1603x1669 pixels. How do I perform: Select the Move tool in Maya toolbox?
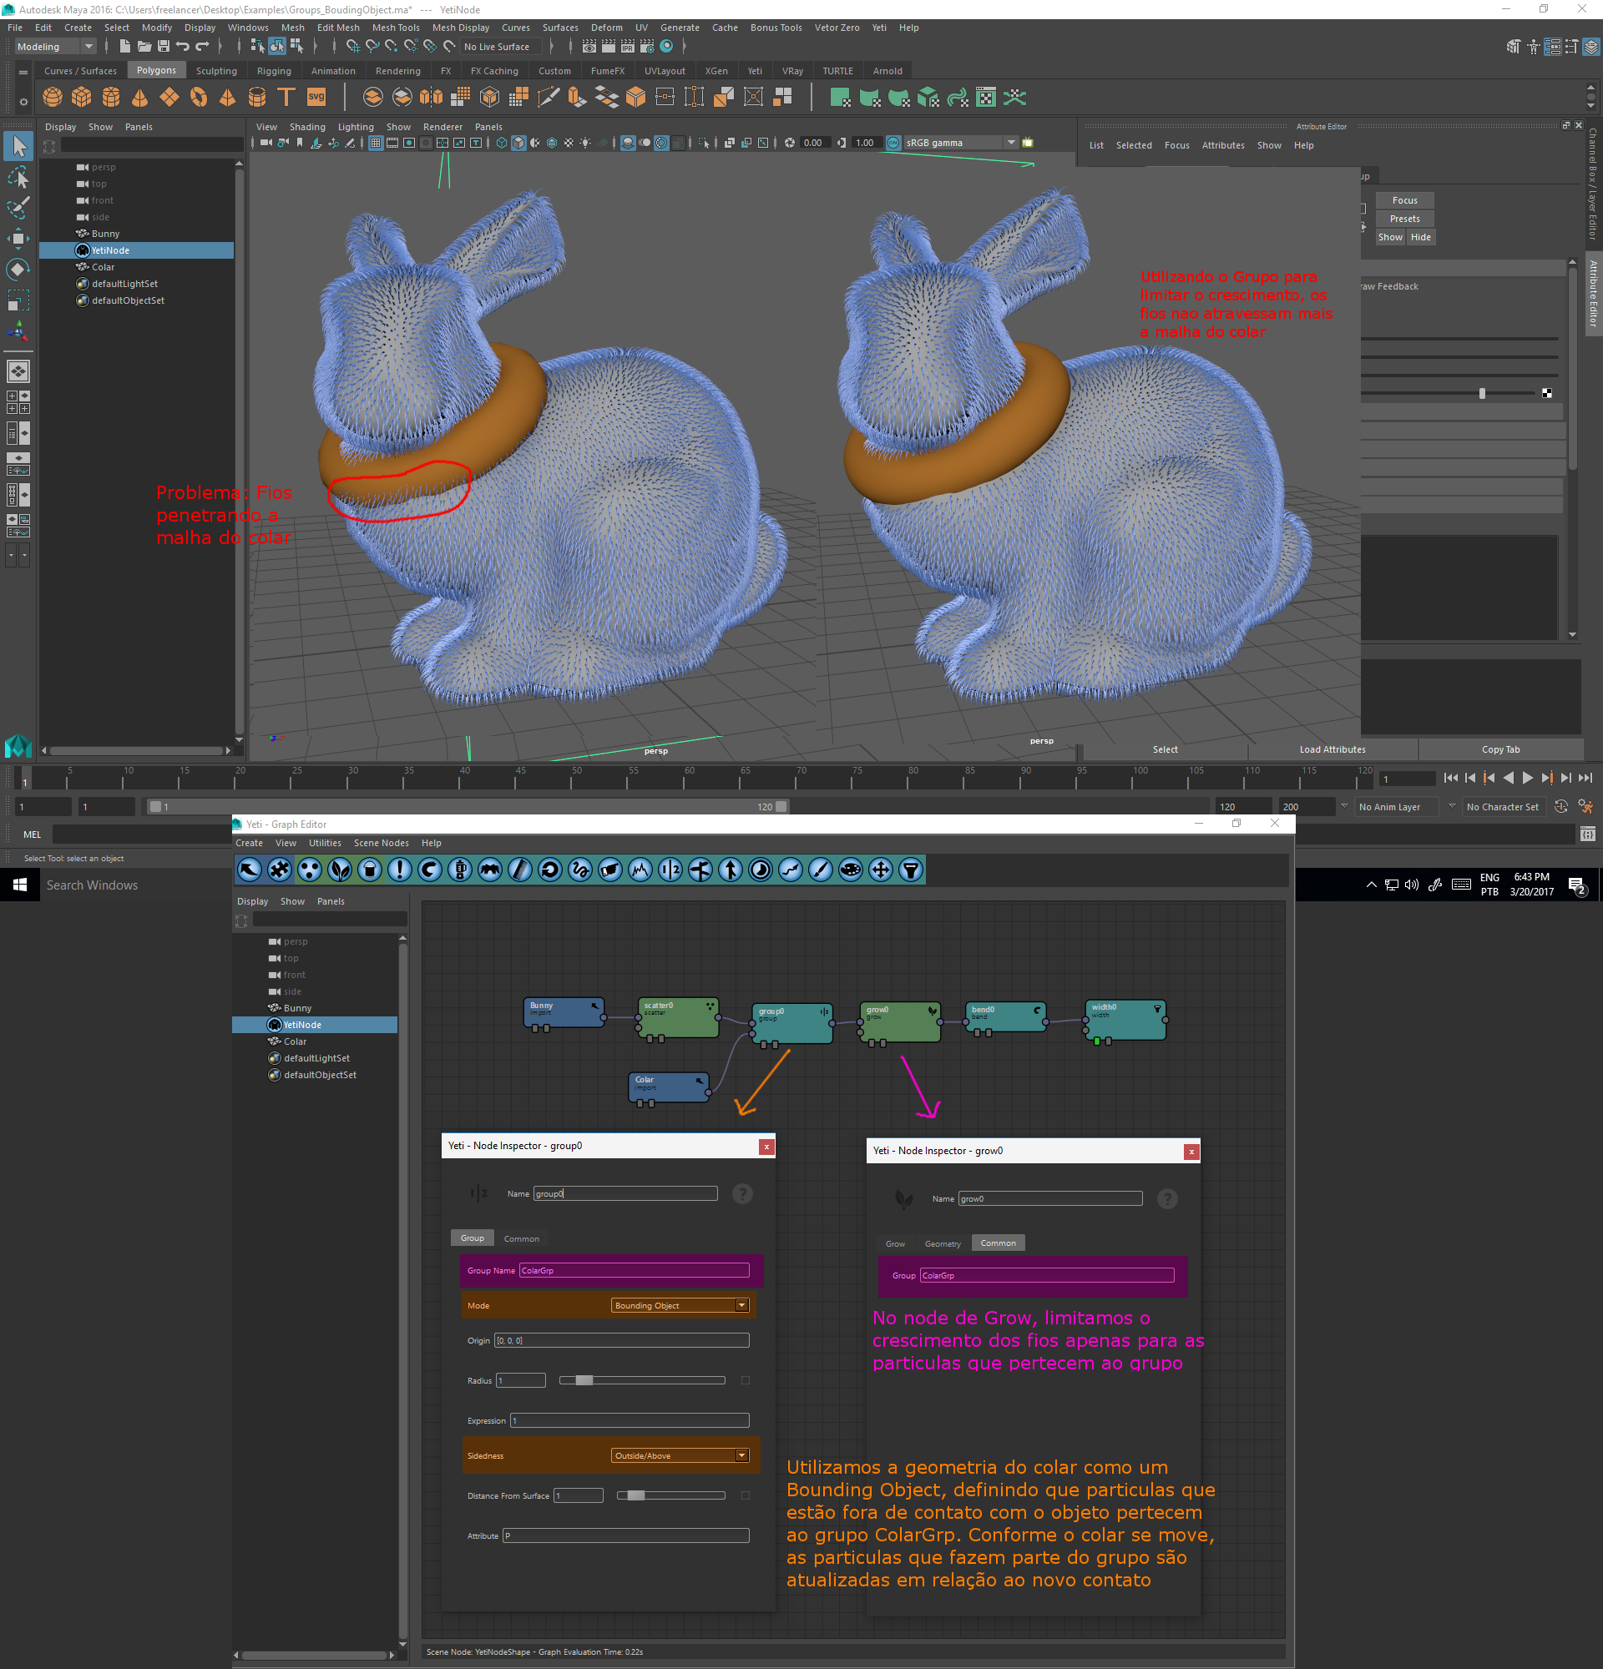click(18, 238)
